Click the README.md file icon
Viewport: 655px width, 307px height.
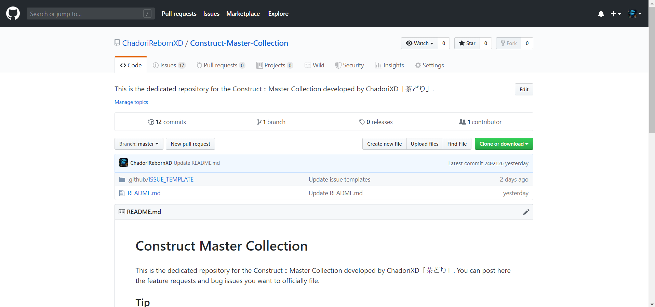coord(122,193)
